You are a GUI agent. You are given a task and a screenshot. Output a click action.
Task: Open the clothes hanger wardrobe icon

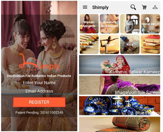[155, 7]
